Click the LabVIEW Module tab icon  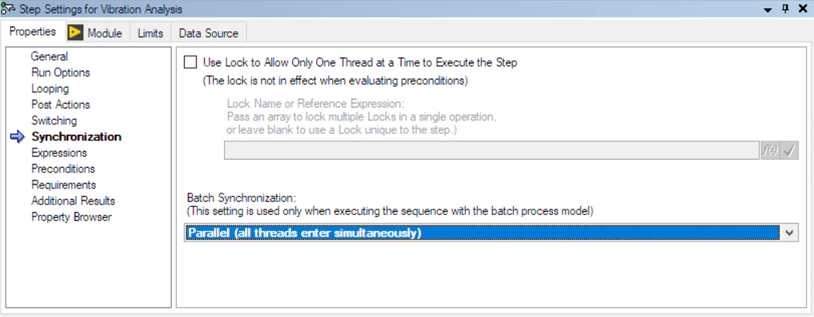[75, 33]
